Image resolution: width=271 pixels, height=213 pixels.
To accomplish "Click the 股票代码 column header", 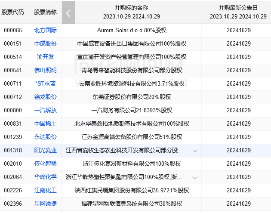I will [x=13, y=12].
